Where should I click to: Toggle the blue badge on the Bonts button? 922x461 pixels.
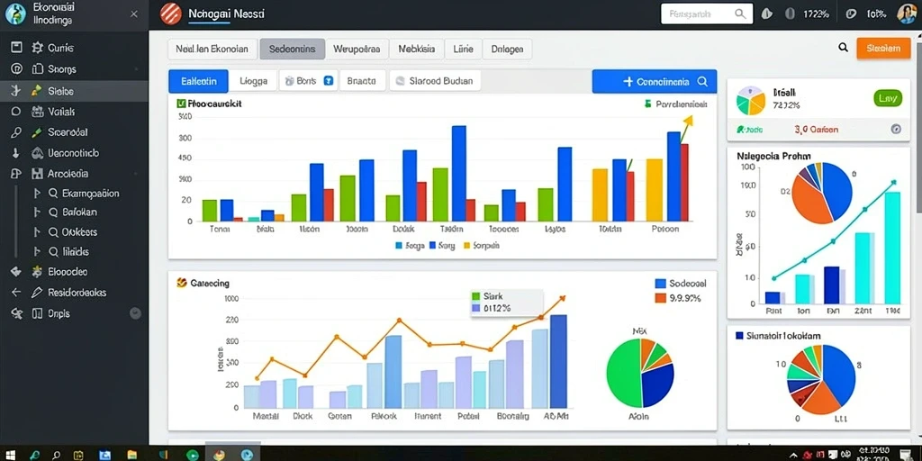point(329,81)
